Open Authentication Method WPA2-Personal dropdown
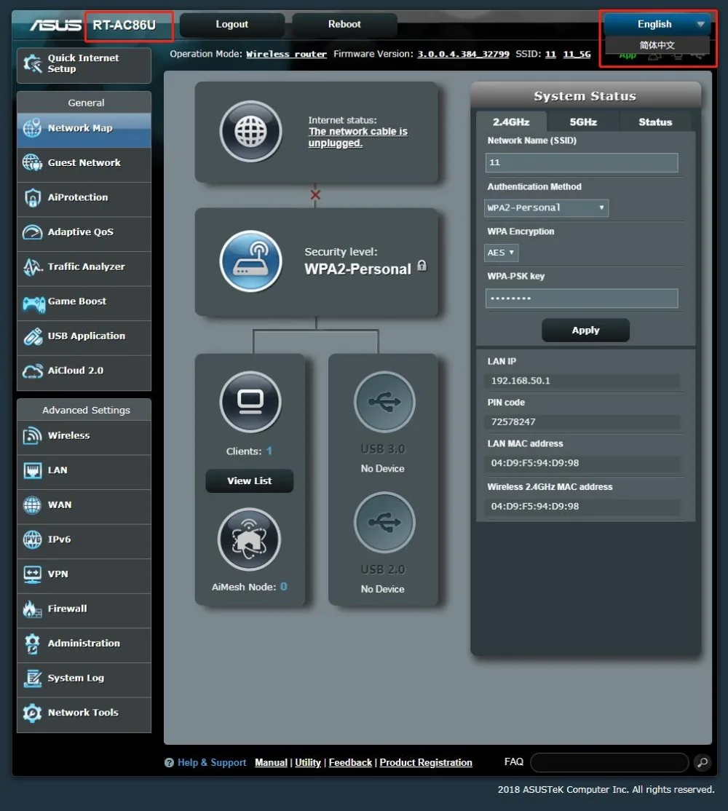Image resolution: width=728 pixels, height=811 pixels. coord(546,208)
